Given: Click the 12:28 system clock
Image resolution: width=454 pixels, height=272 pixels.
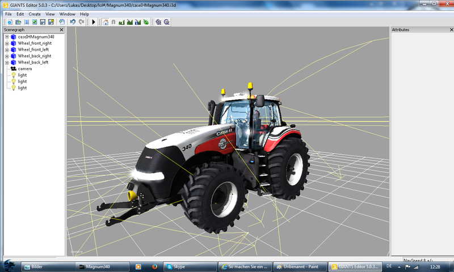Looking at the screenshot, I should click(435, 267).
